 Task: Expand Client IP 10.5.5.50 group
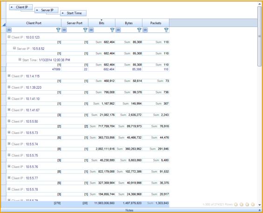[x=9, y=121]
